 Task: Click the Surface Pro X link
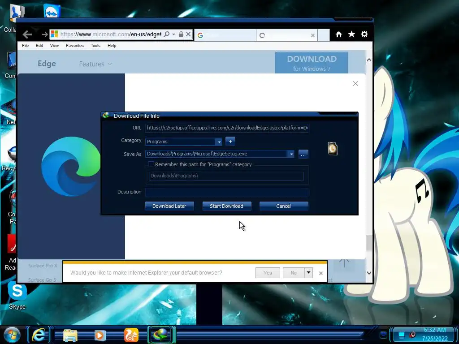(x=43, y=266)
